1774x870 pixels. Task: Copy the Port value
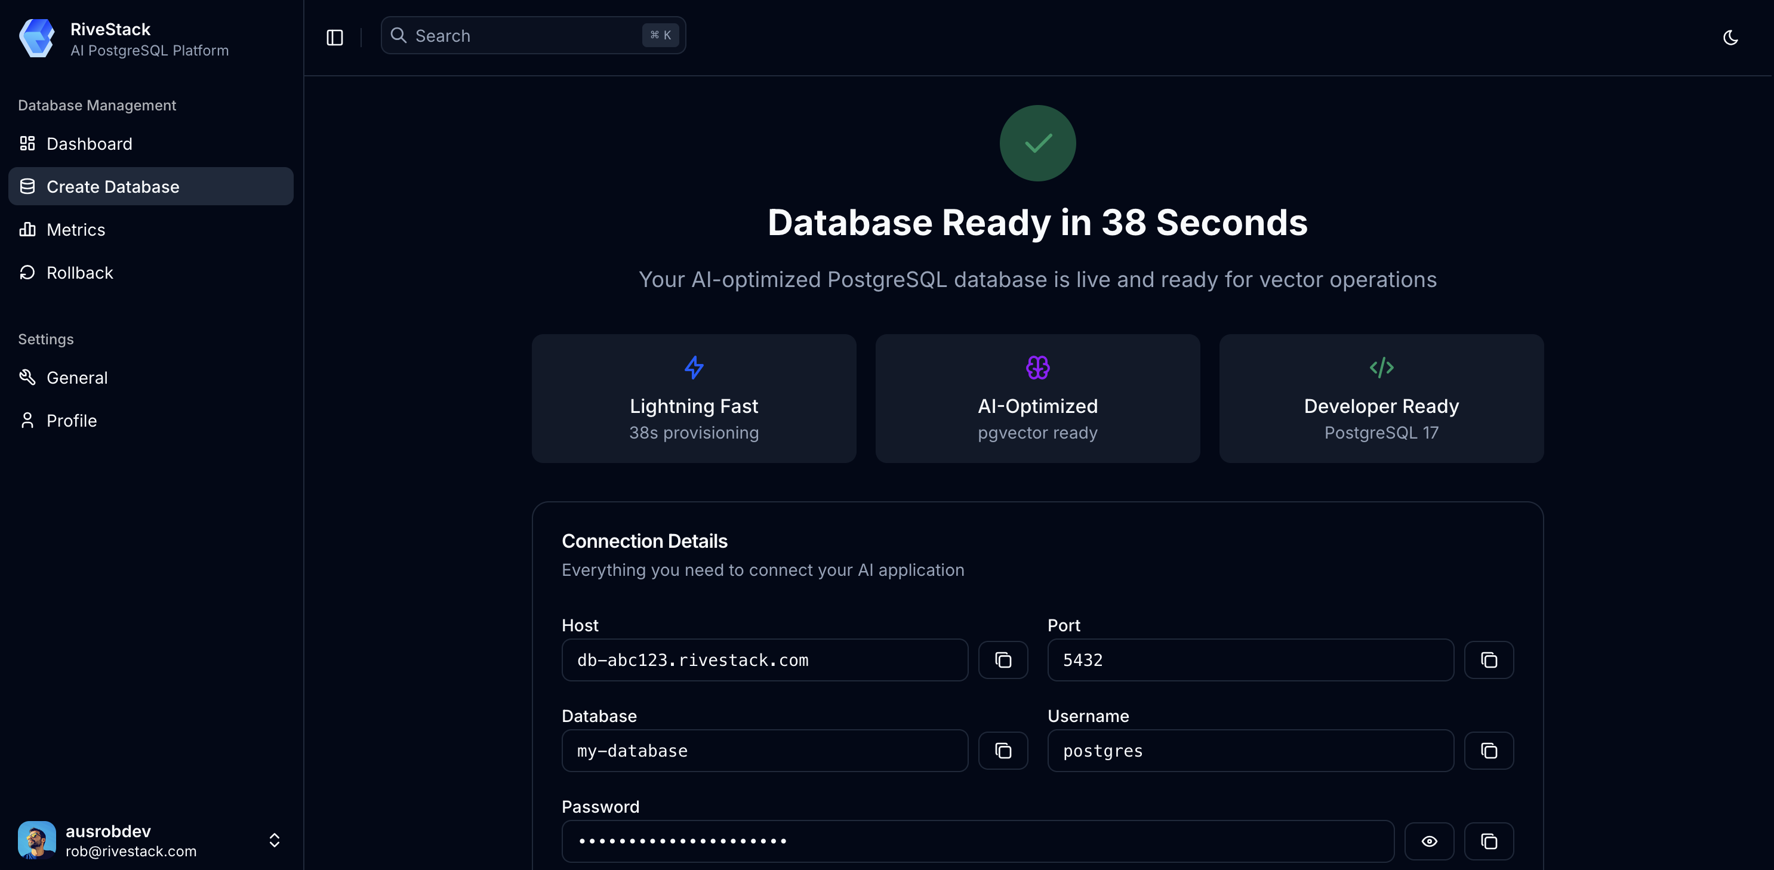[1488, 660]
